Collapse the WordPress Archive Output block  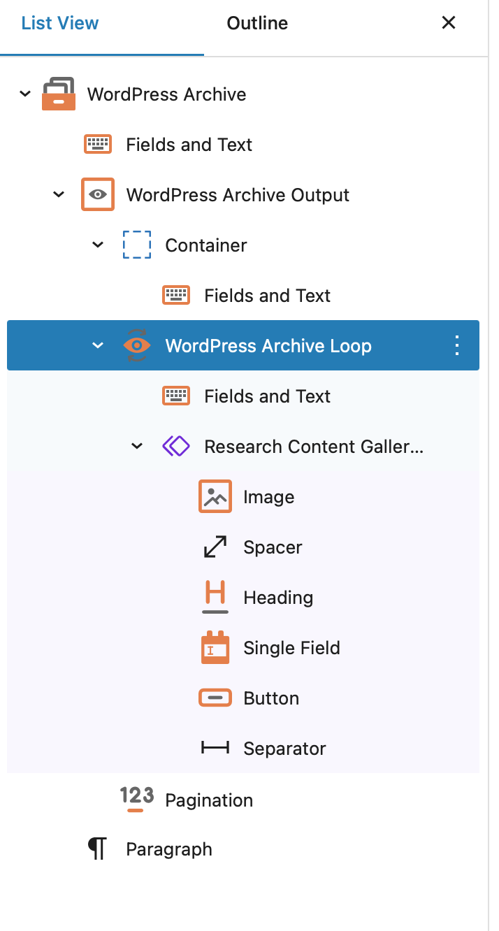pyautogui.click(x=59, y=195)
